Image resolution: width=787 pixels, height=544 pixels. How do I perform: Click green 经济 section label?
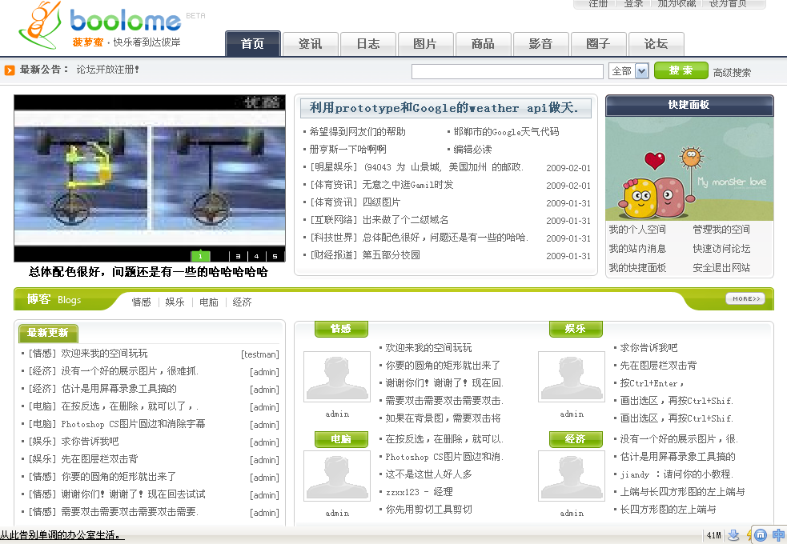[575, 438]
